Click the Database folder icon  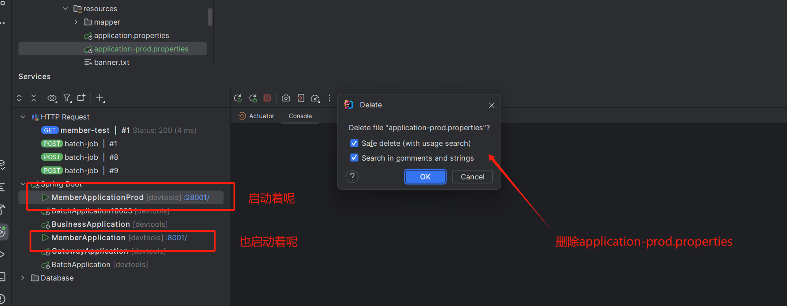[x=35, y=278]
